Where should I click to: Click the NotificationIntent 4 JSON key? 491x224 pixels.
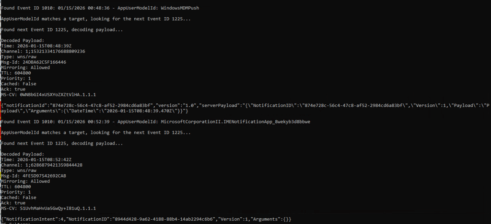33,219
